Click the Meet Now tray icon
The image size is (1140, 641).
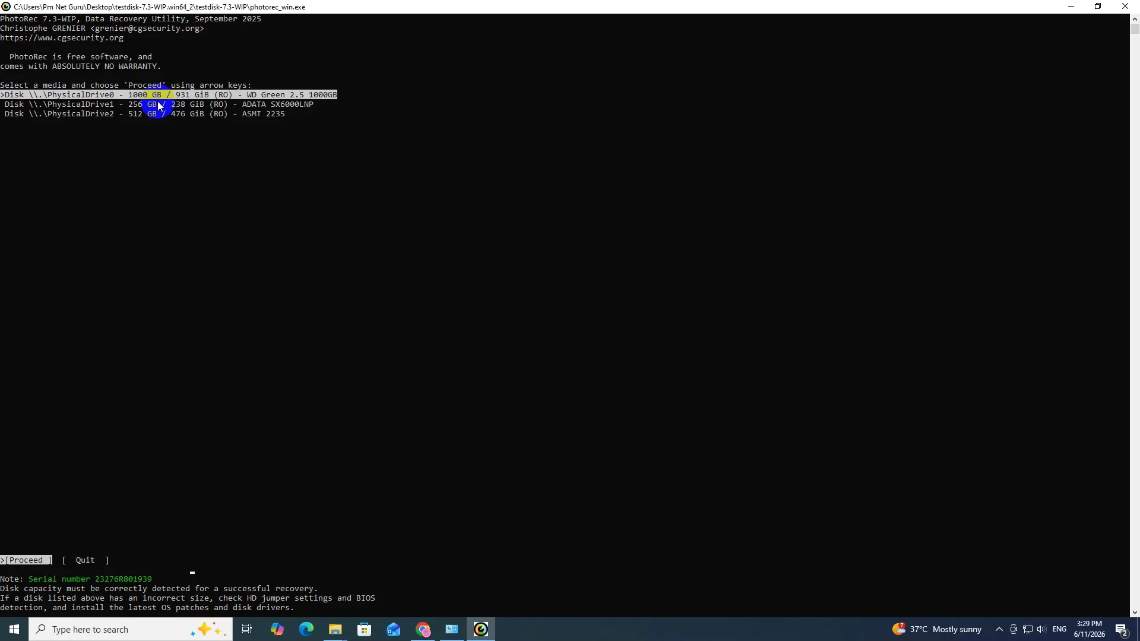coord(1014,629)
